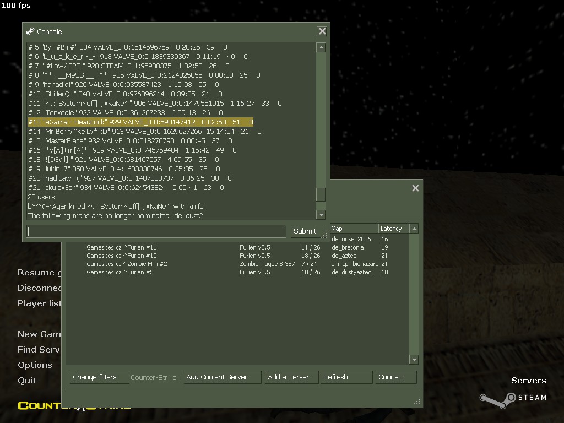Click the console vertical scrollbar thumb
This screenshot has width=564, height=423.
click(321, 195)
